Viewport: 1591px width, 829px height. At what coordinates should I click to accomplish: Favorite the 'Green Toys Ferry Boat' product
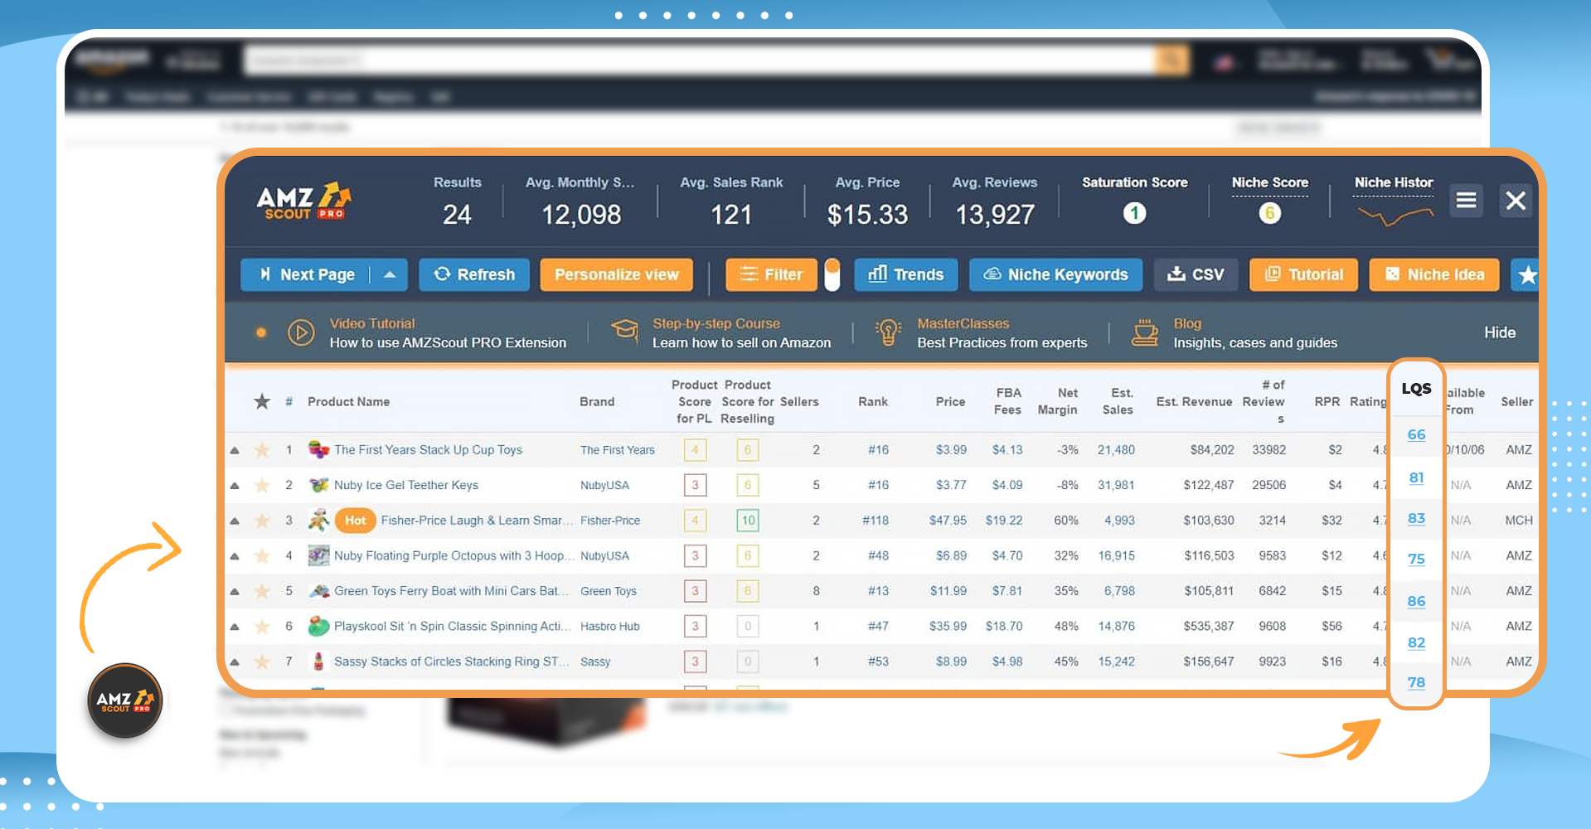(262, 591)
